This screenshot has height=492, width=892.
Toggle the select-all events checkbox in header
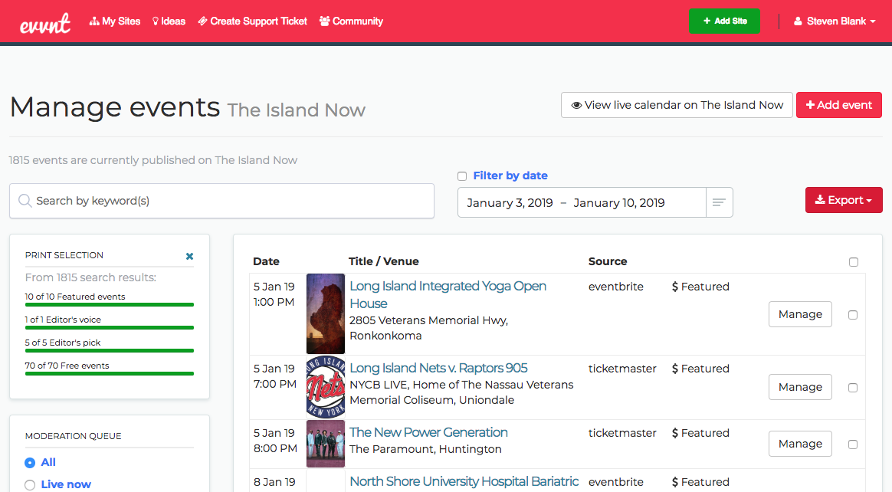click(854, 262)
